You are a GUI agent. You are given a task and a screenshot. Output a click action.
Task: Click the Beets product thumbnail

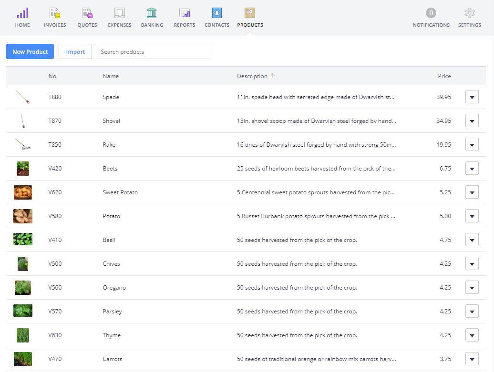23,168
